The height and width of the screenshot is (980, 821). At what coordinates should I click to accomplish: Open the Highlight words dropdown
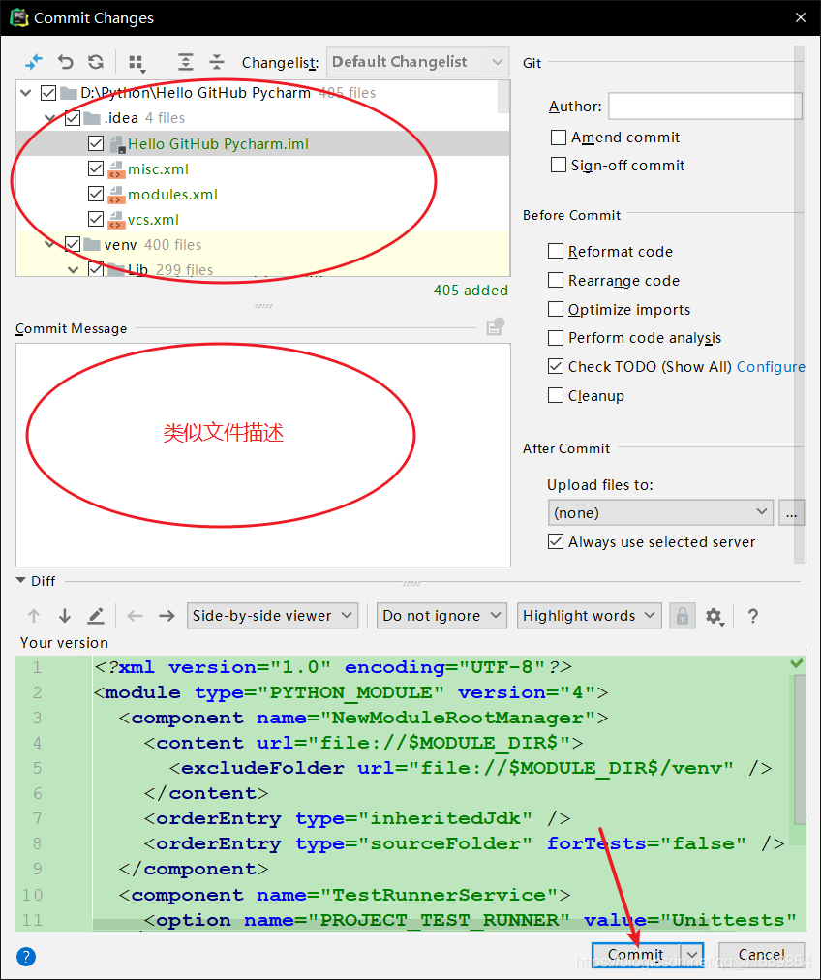pyautogui.click(x=590, y=616)
